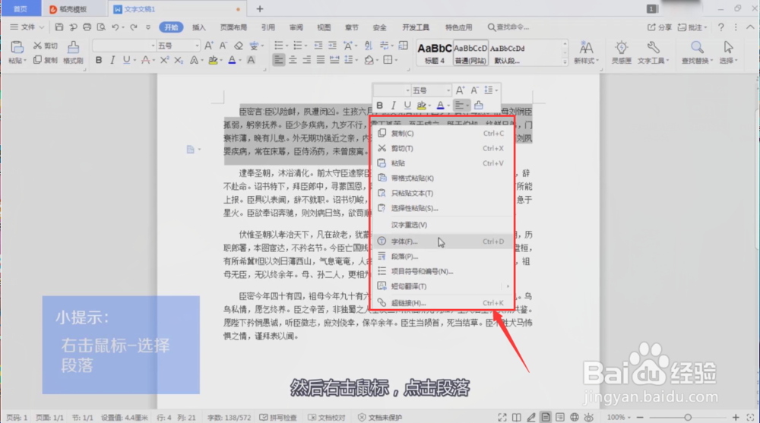Click the ribbon Decrease font size icon
Image resolution: width=760 pixels, height=423 pixels.
[223, 46]
